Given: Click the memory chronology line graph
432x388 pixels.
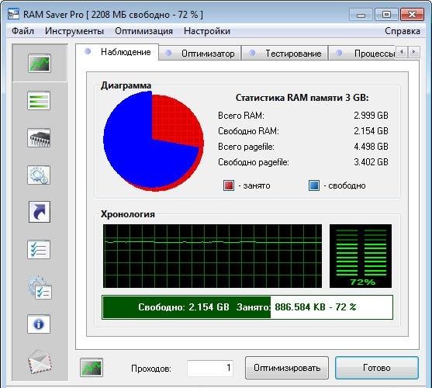Looking at the screenshot, I should click(213, 256).
